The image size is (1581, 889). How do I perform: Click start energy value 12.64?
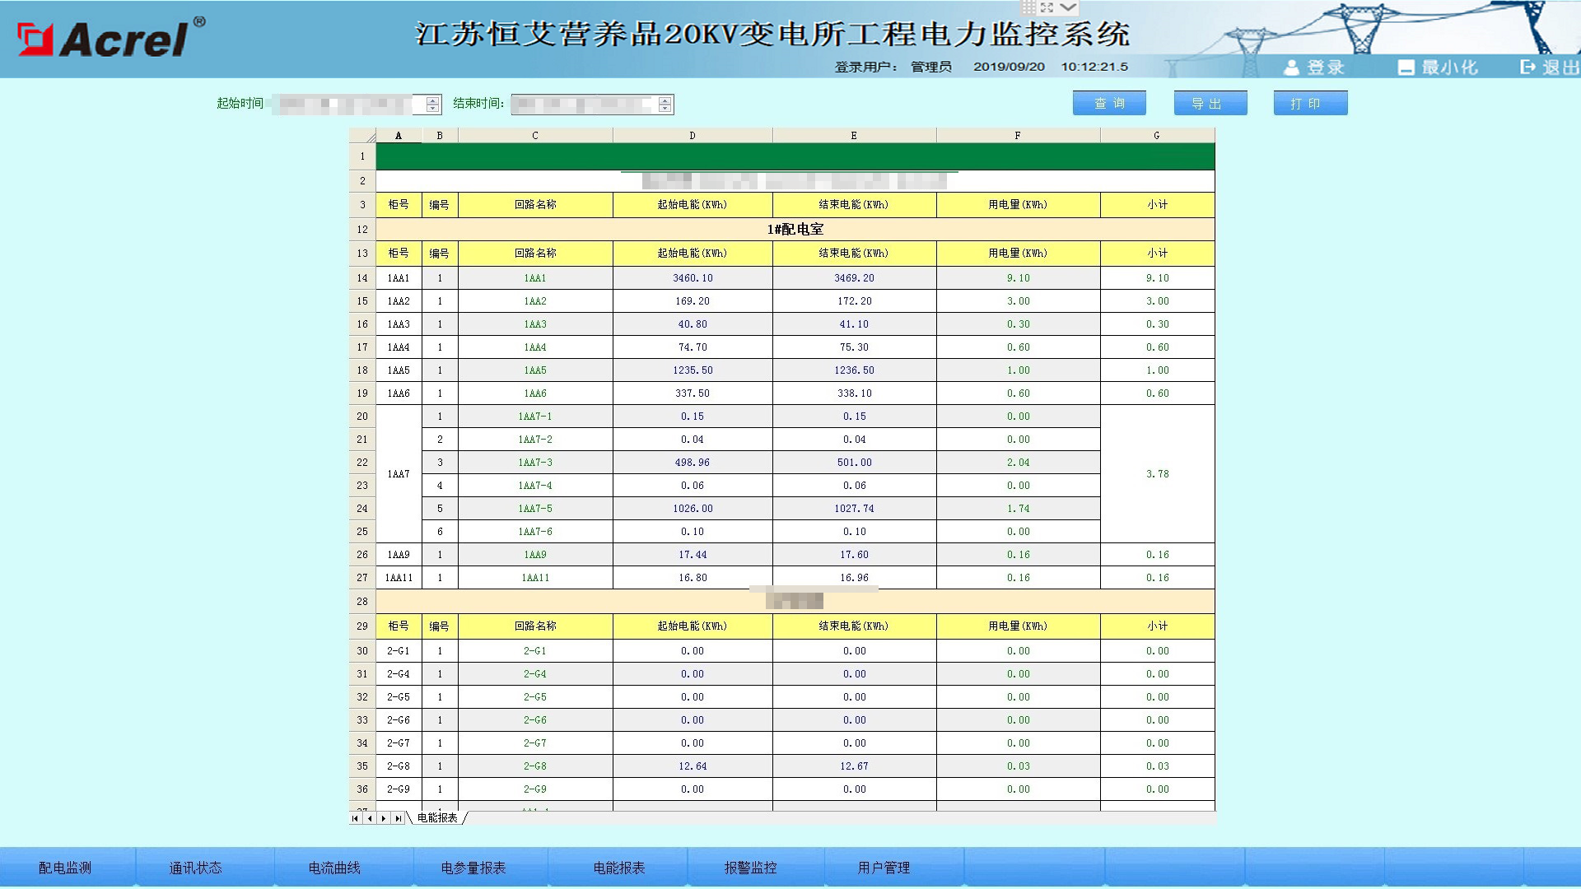[693, 766]
